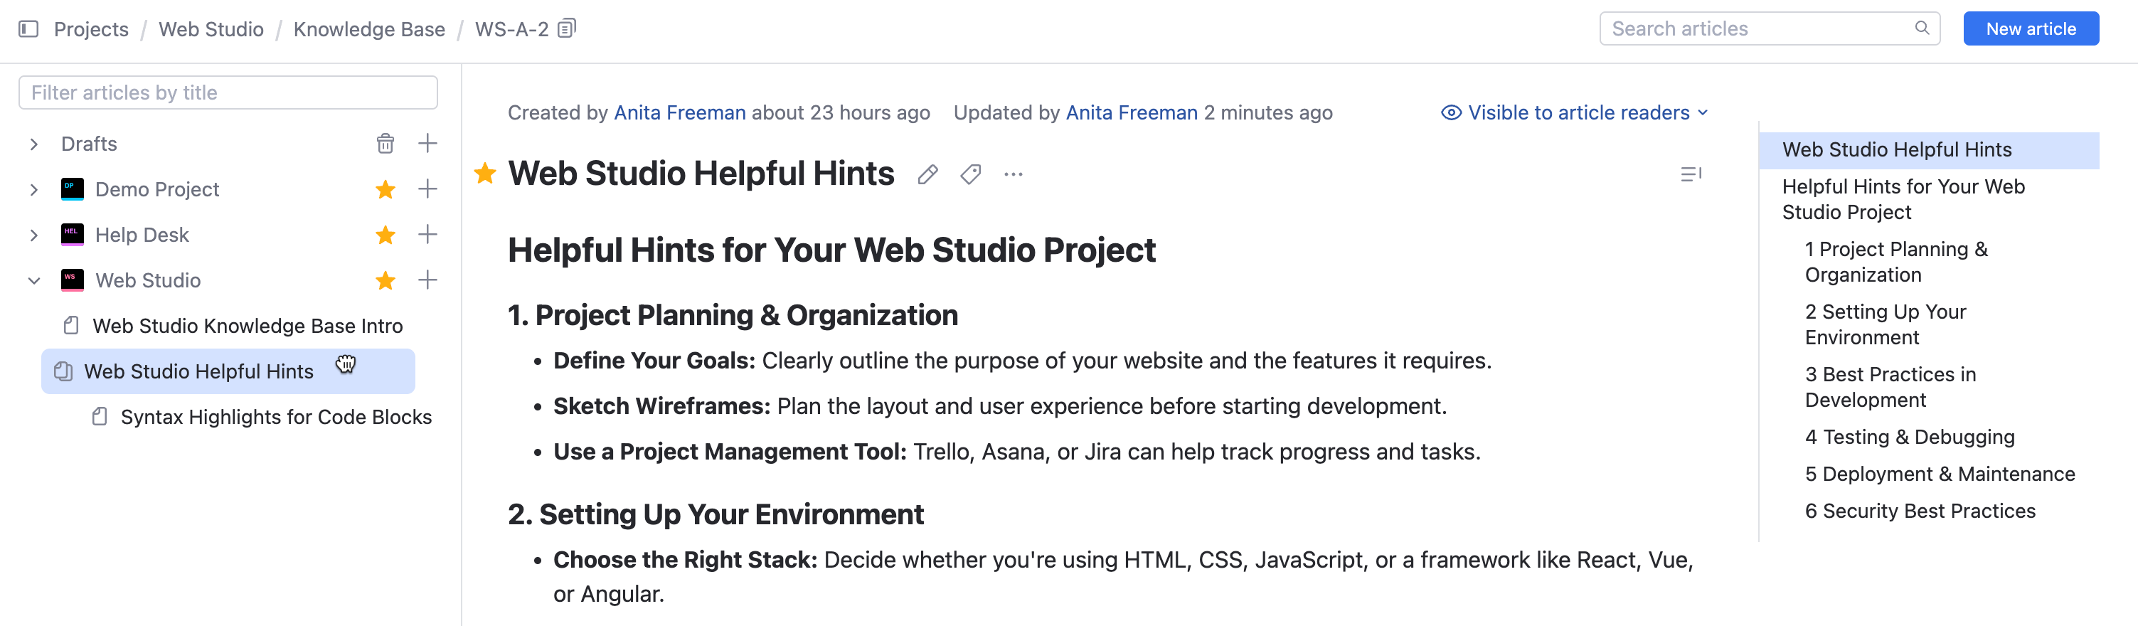Open Anita Freeman creator profile link
This screenshot has width=2138, height=626.
point(679,113)
